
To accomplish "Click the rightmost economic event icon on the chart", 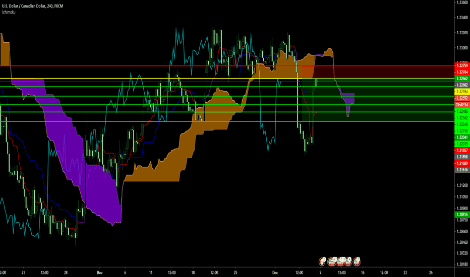I will pyautogui.click(x=357, y=261).
